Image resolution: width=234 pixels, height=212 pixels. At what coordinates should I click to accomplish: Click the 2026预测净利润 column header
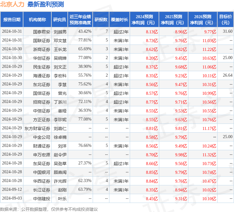click(203, 19)
